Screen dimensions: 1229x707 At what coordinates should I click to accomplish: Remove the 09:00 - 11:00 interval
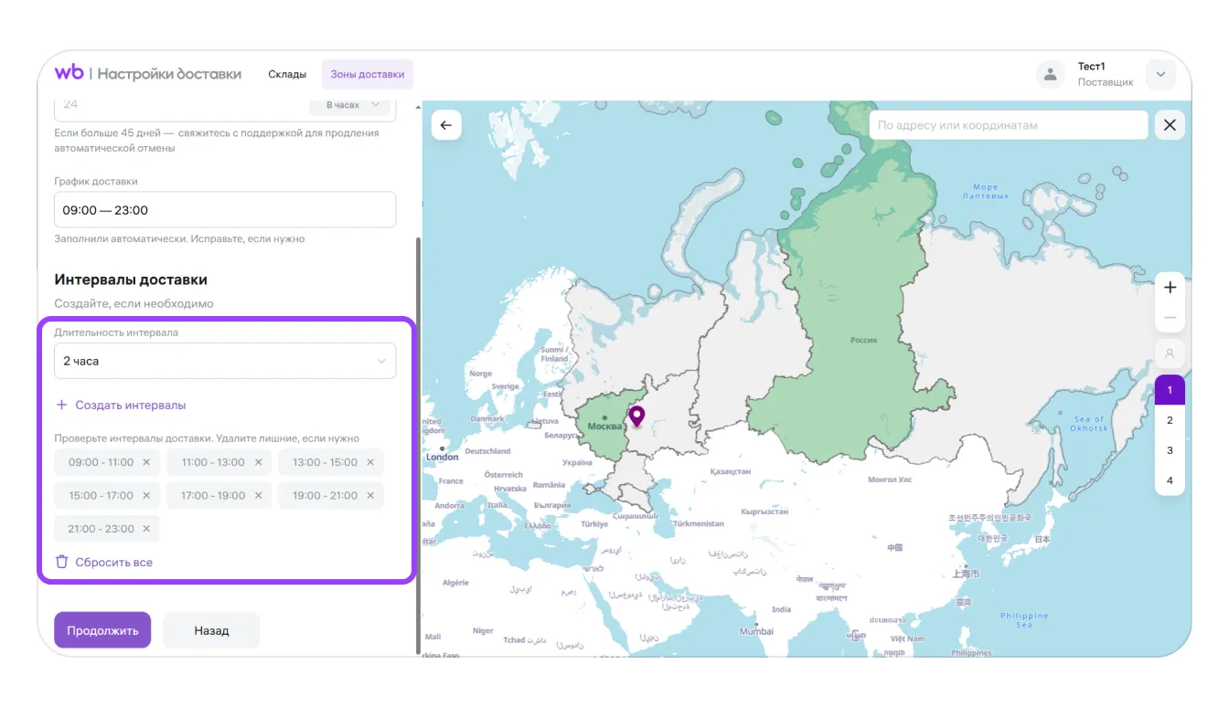pyautogui.click(x=146, y=462)
